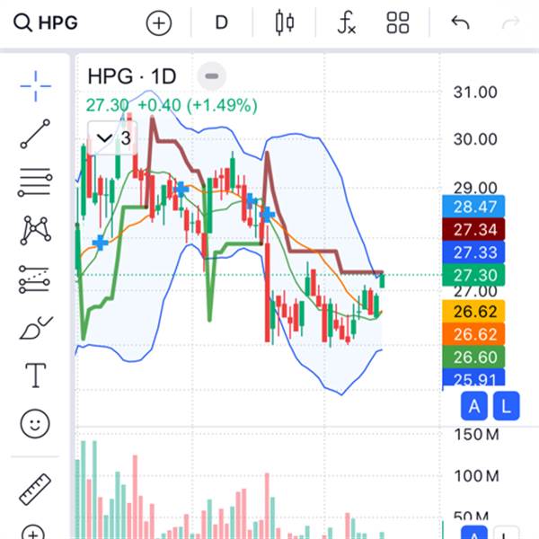539x539 pixels.
Task: Click the orange 26.62 price label
Action: coord(473,334)
